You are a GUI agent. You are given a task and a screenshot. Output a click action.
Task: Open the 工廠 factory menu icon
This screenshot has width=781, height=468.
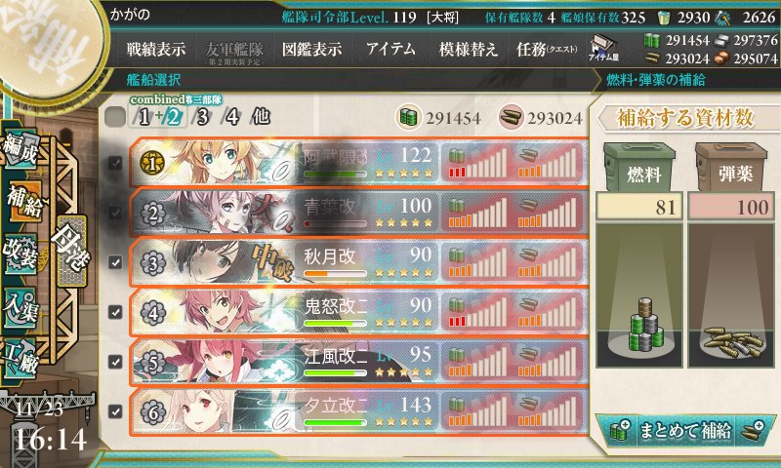(x=20, y=358)
